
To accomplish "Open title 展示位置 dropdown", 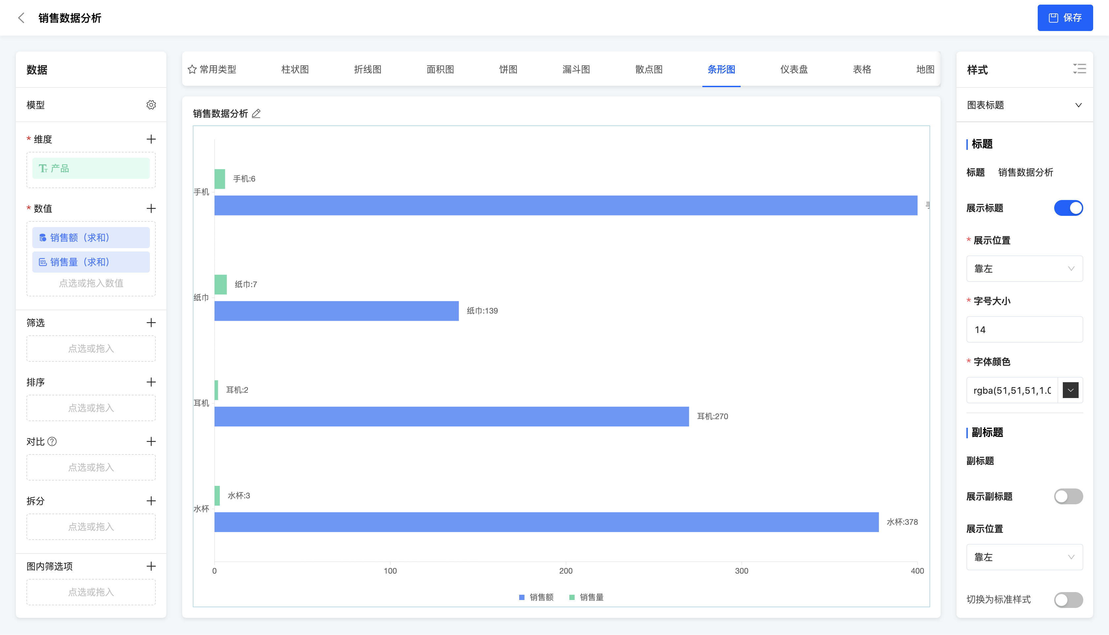I will click(x=1024, y=269).
